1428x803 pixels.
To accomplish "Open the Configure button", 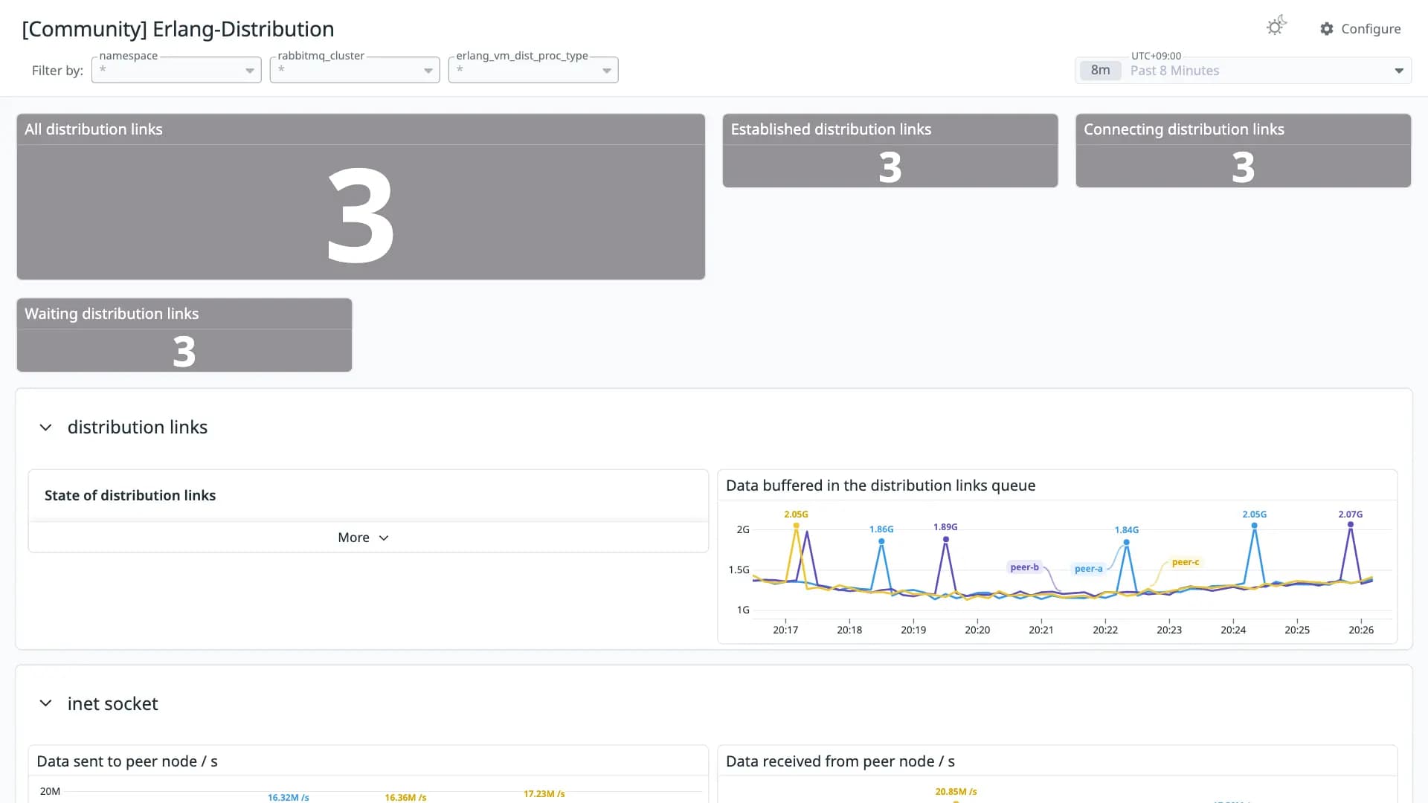I will [1360, 29].
